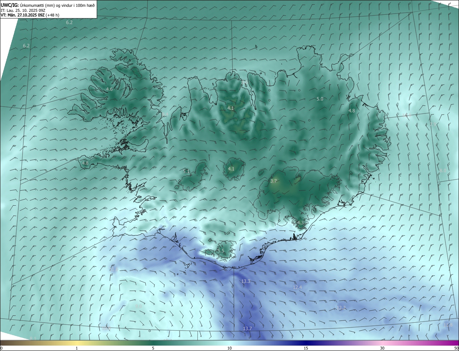Viewport: 459px width, 351px height.
Task: Click the colorbar tick label 10
Action: click(x=229, y=348)
